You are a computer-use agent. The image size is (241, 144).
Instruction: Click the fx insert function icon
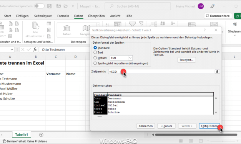tap(35, 49)
